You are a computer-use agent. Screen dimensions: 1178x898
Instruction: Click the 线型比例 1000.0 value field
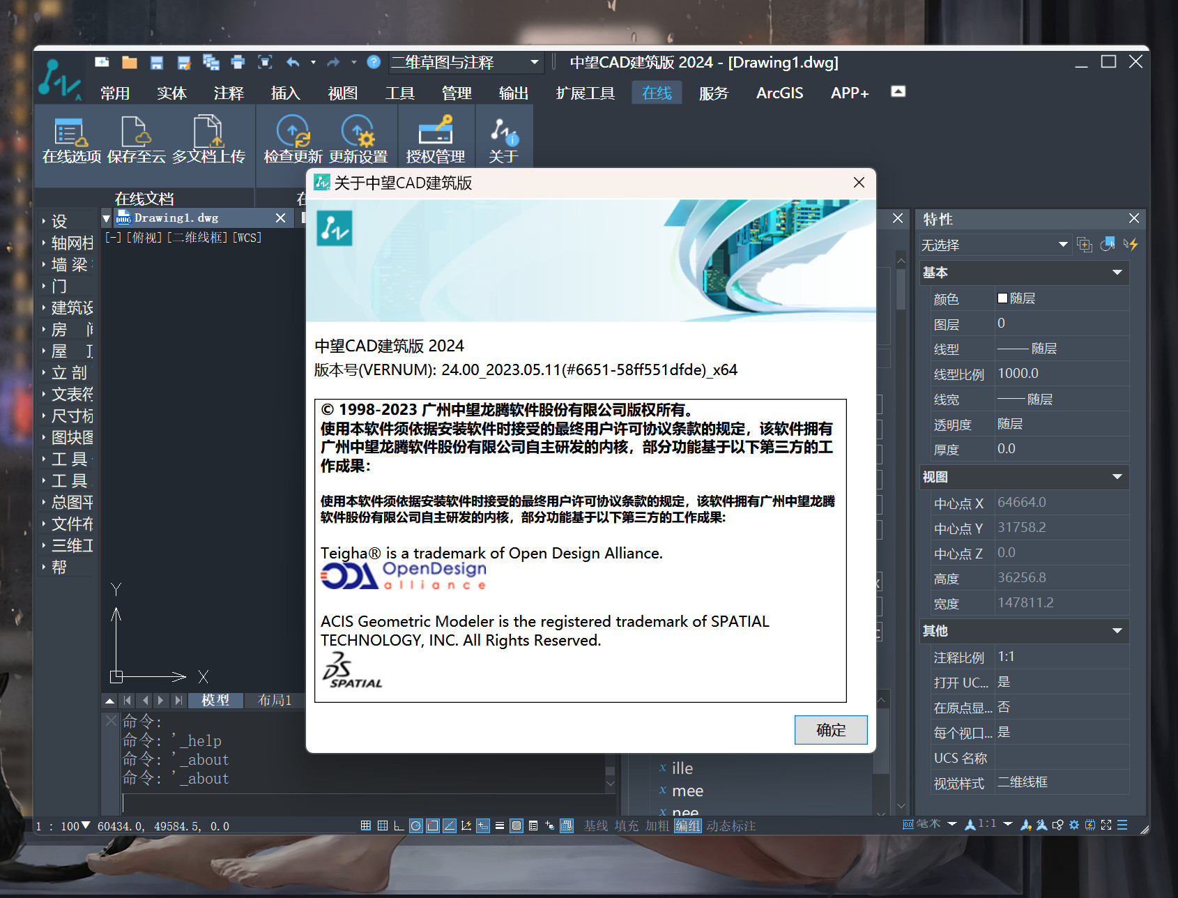tap(1062, 374)
